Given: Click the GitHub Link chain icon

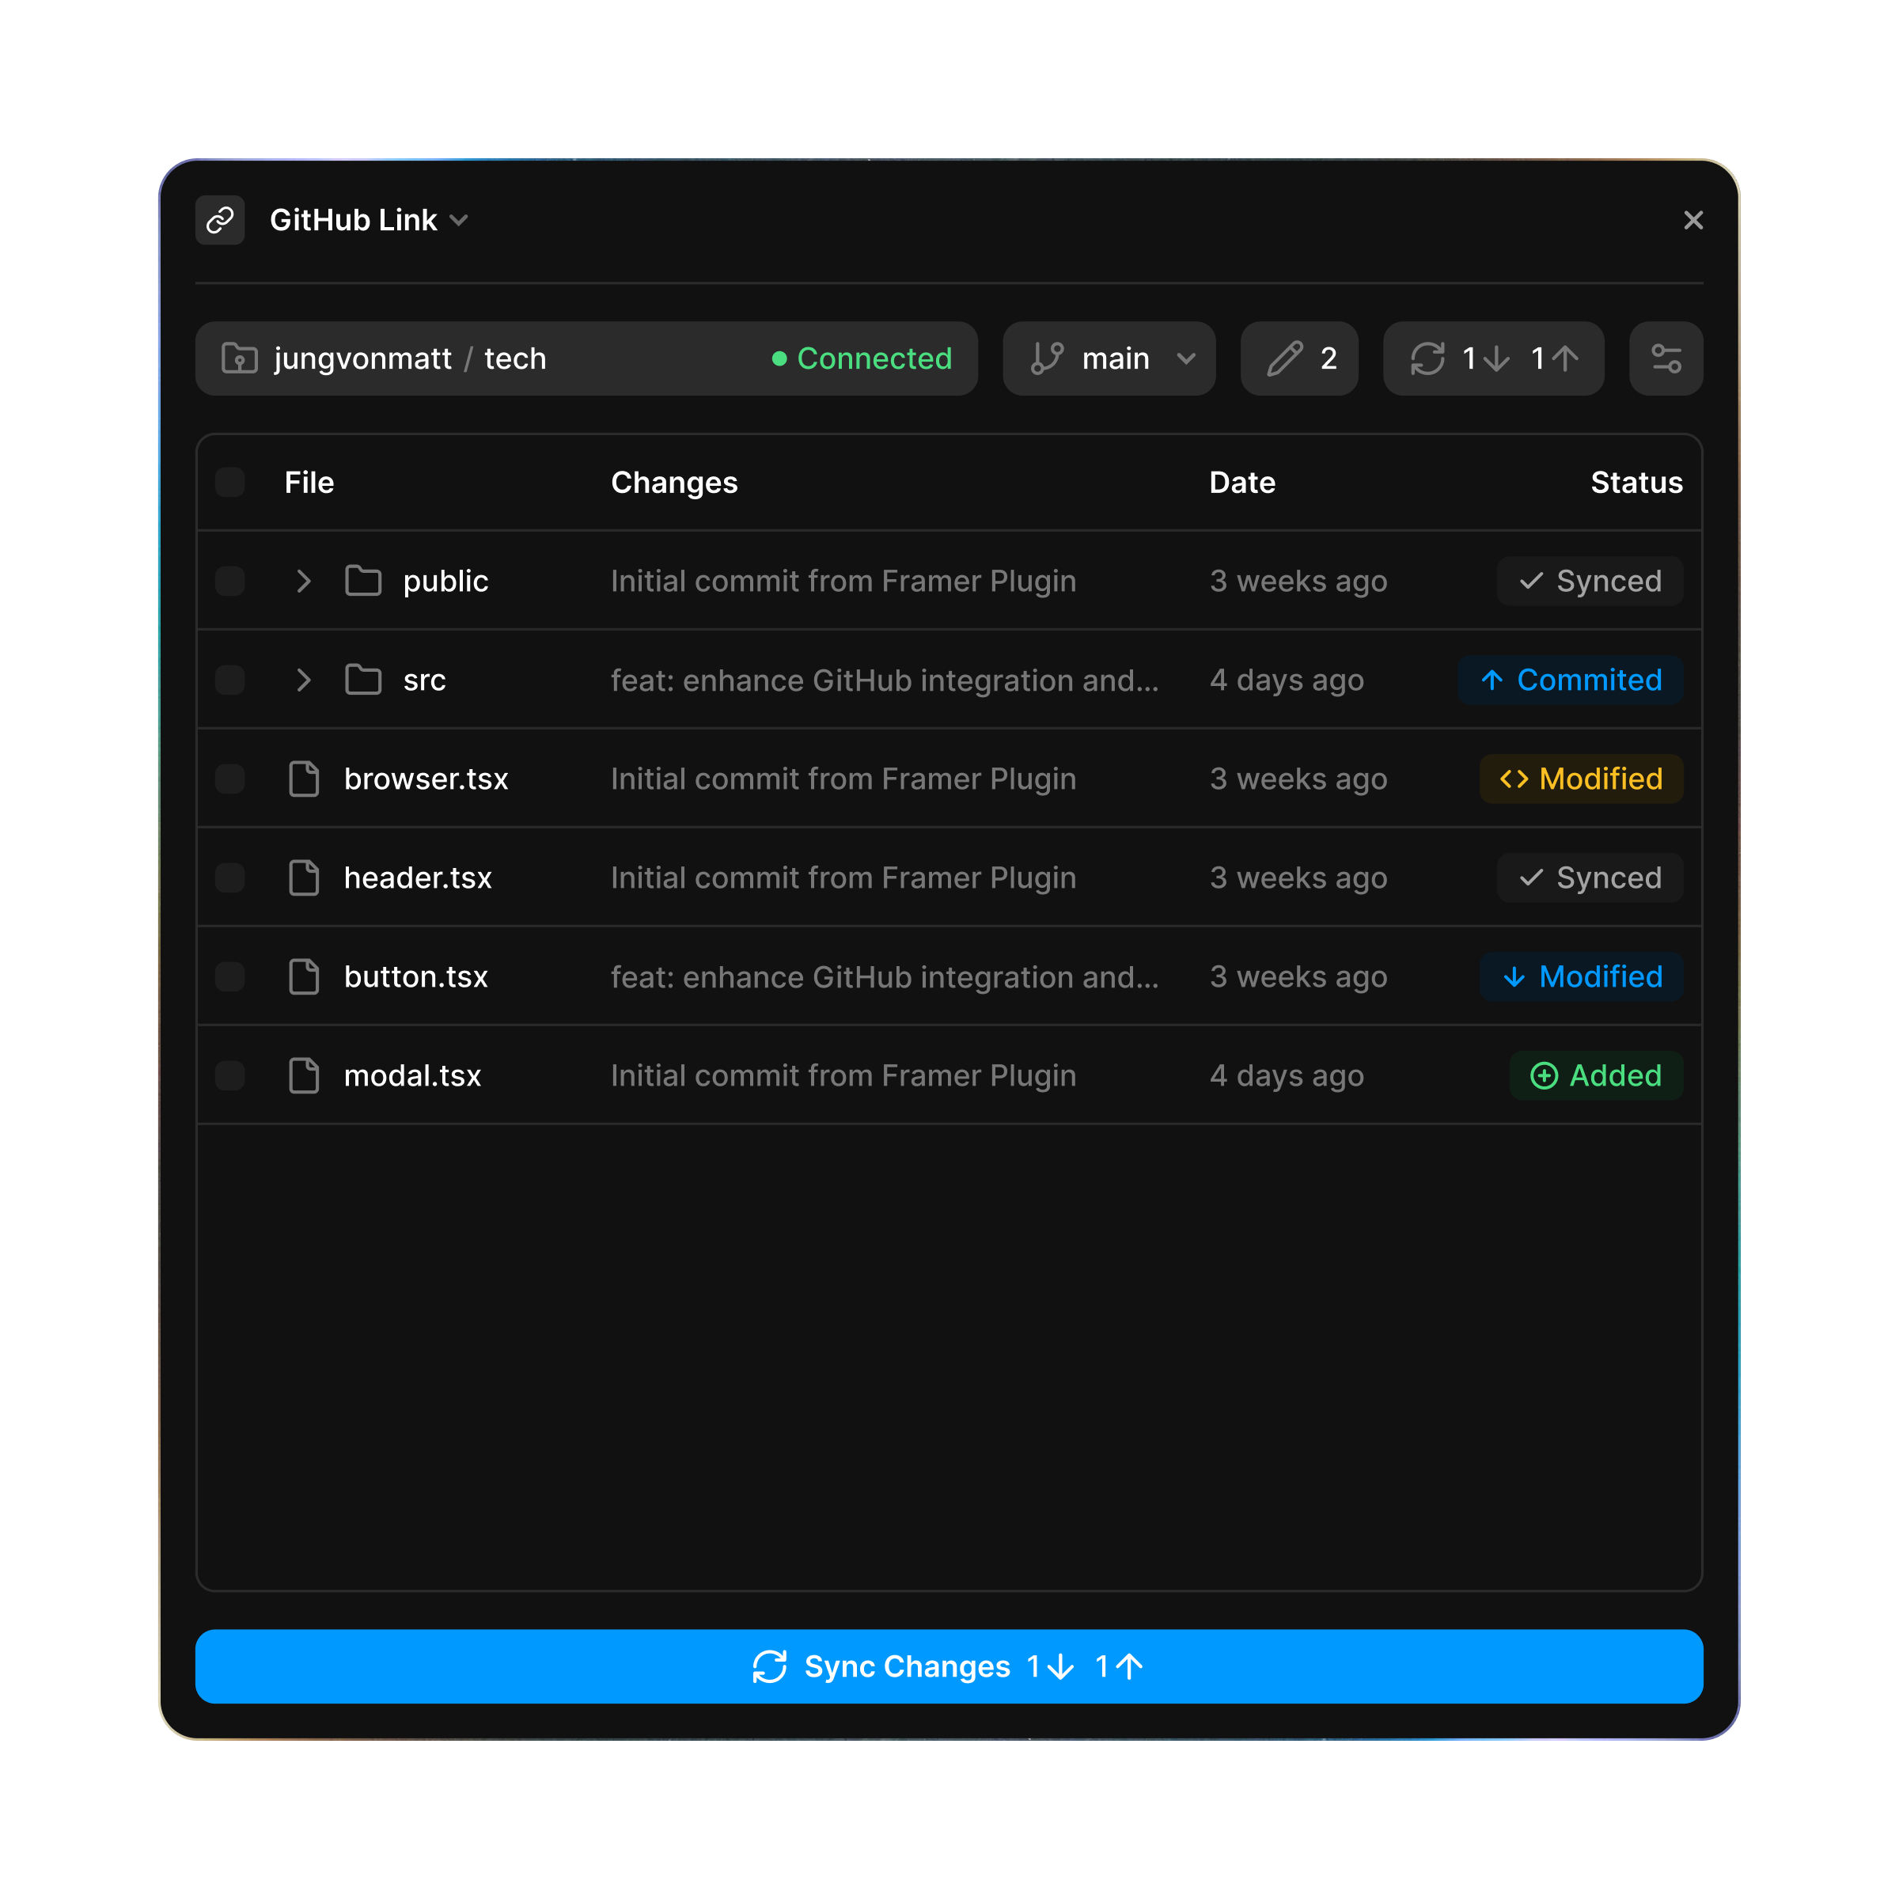Looking at the screenshot, I should coord(219,220).
